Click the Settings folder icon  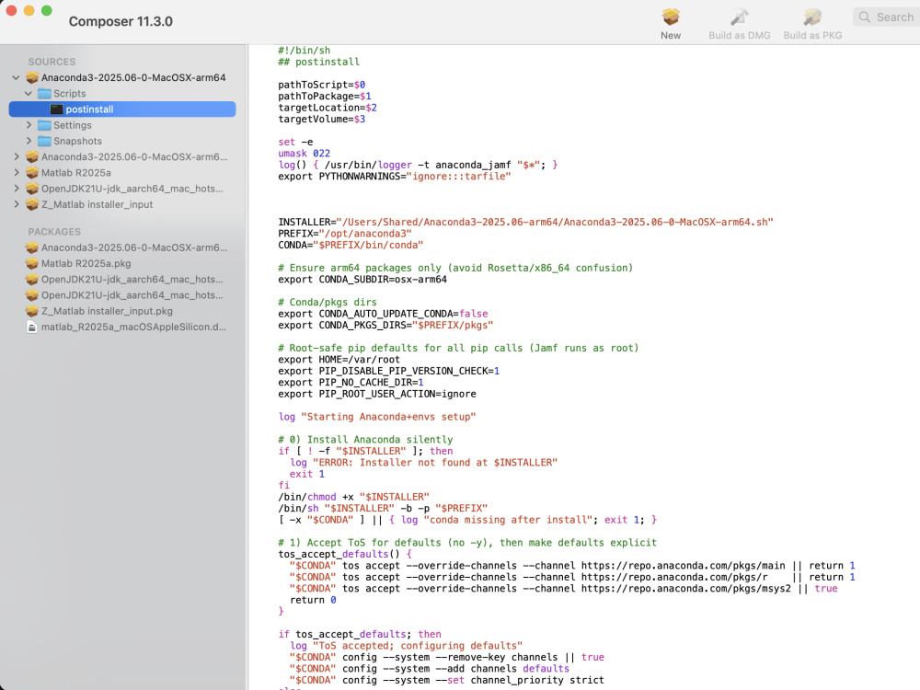tap(44, 125)
